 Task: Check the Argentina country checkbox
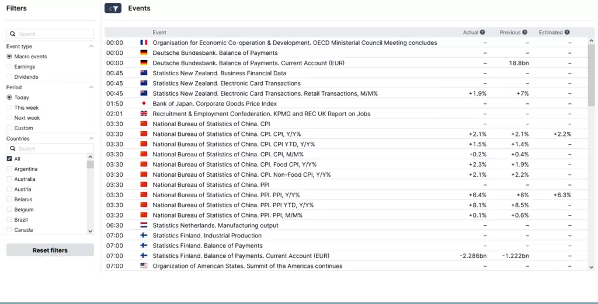(9, 169)
